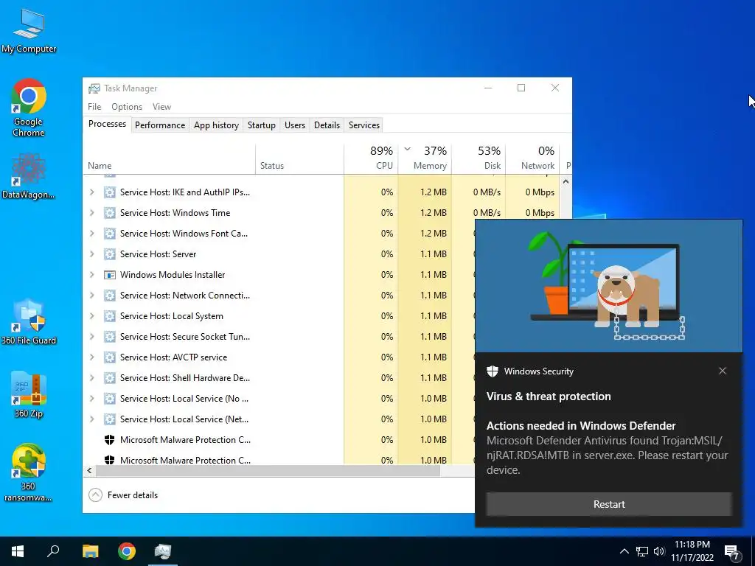This screenshot has height=566, width=755.
Task: Expand Service Host: Local System row
Action: click(91, 316)
